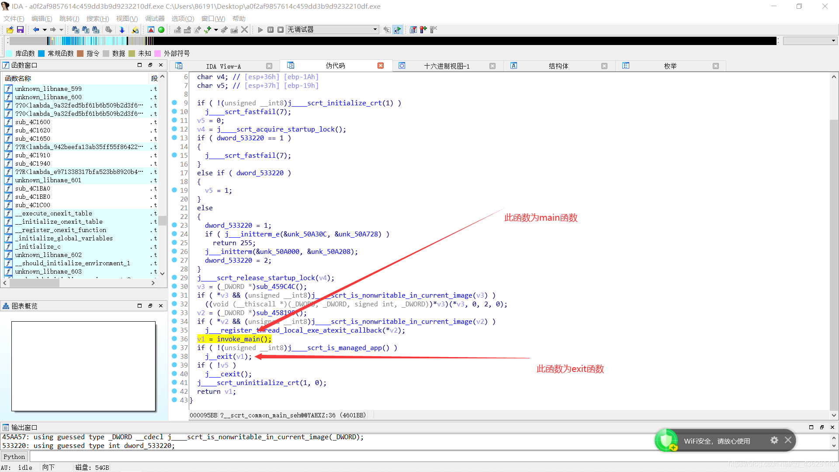Open the forward navigation history dropdown arrow

pyautogui.click(x=61, y=30)
